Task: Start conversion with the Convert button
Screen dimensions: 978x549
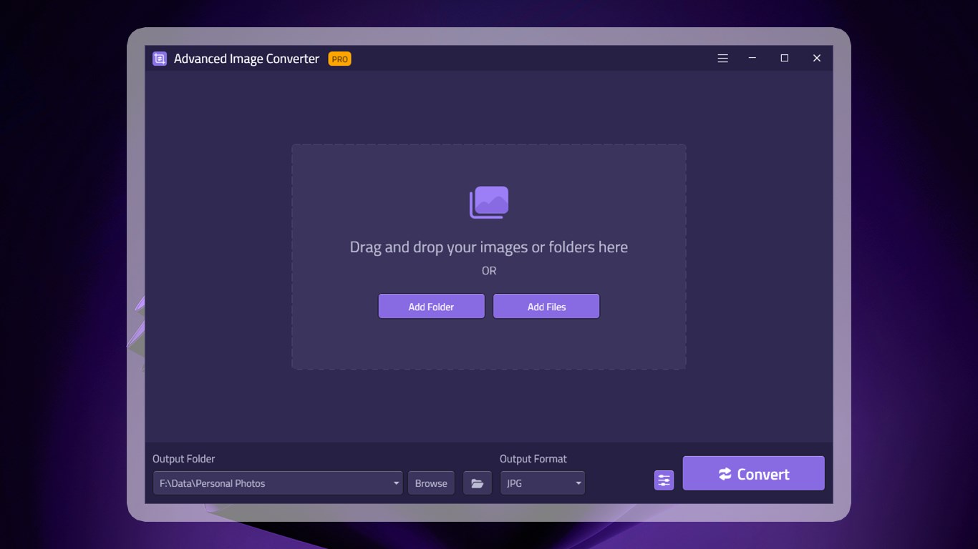Action: coord(754,474)
